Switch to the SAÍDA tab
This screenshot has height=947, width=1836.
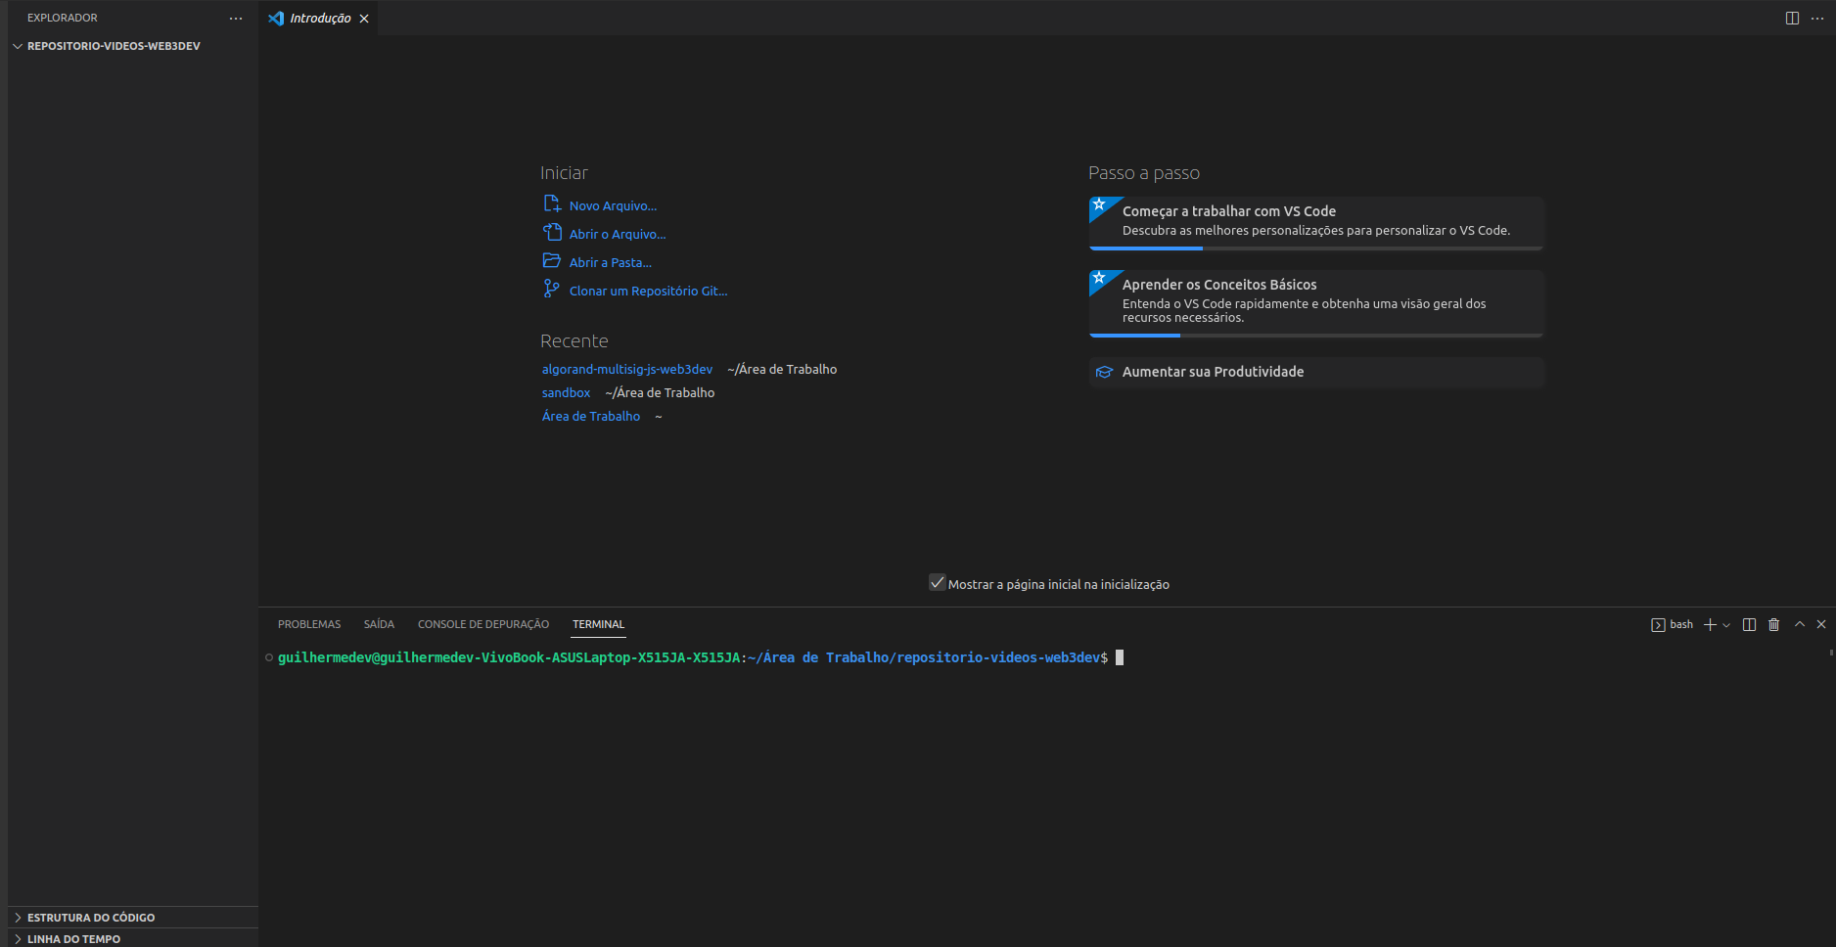(379, 623)
